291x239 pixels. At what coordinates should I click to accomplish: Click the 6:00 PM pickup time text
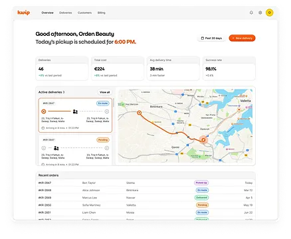[125, 42]
